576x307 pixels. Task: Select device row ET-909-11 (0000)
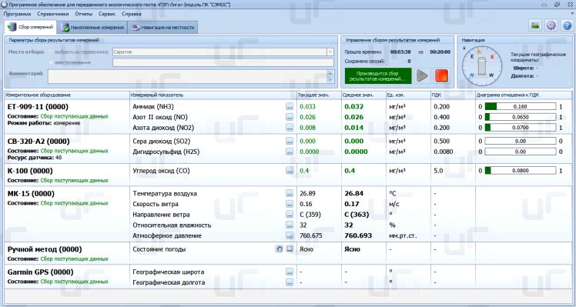[38, 107]
